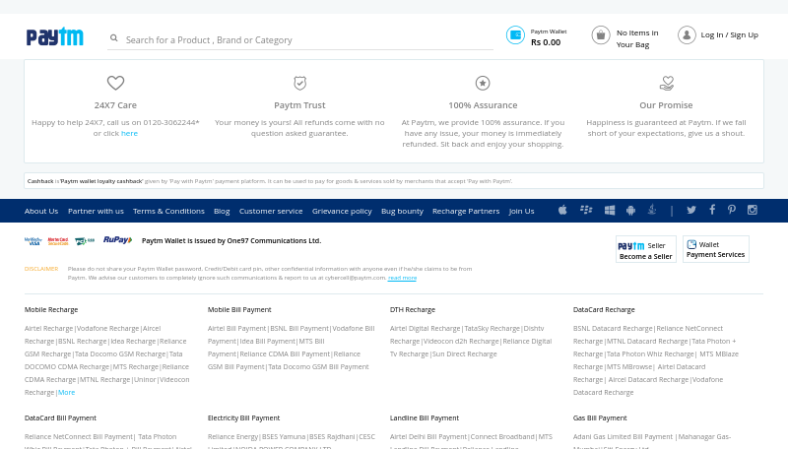Open Videocon d2h Recharge link
This screenshot has height=449, width=788.
tap(461, 342)
